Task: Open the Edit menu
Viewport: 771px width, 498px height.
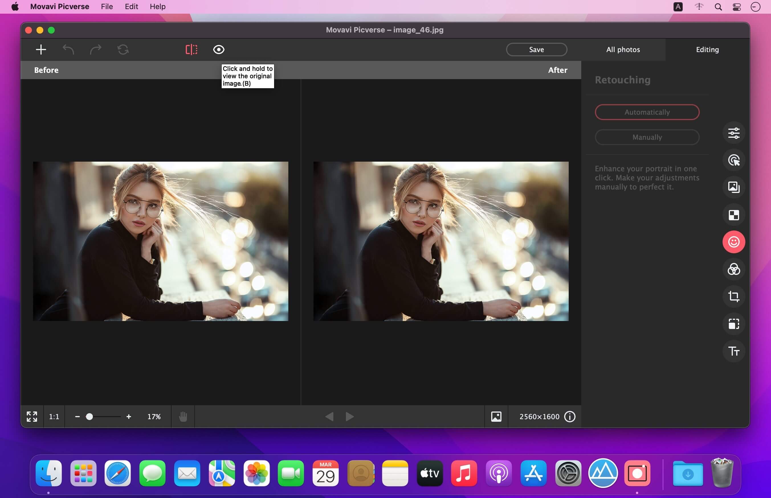Action: (131, 7)
